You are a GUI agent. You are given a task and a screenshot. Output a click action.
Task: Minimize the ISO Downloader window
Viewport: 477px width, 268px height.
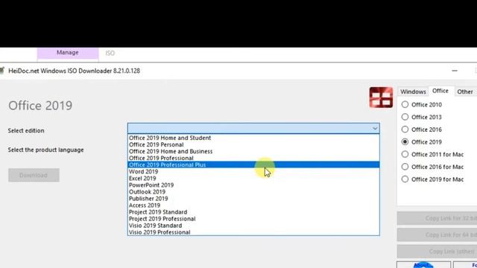(455, 71)
